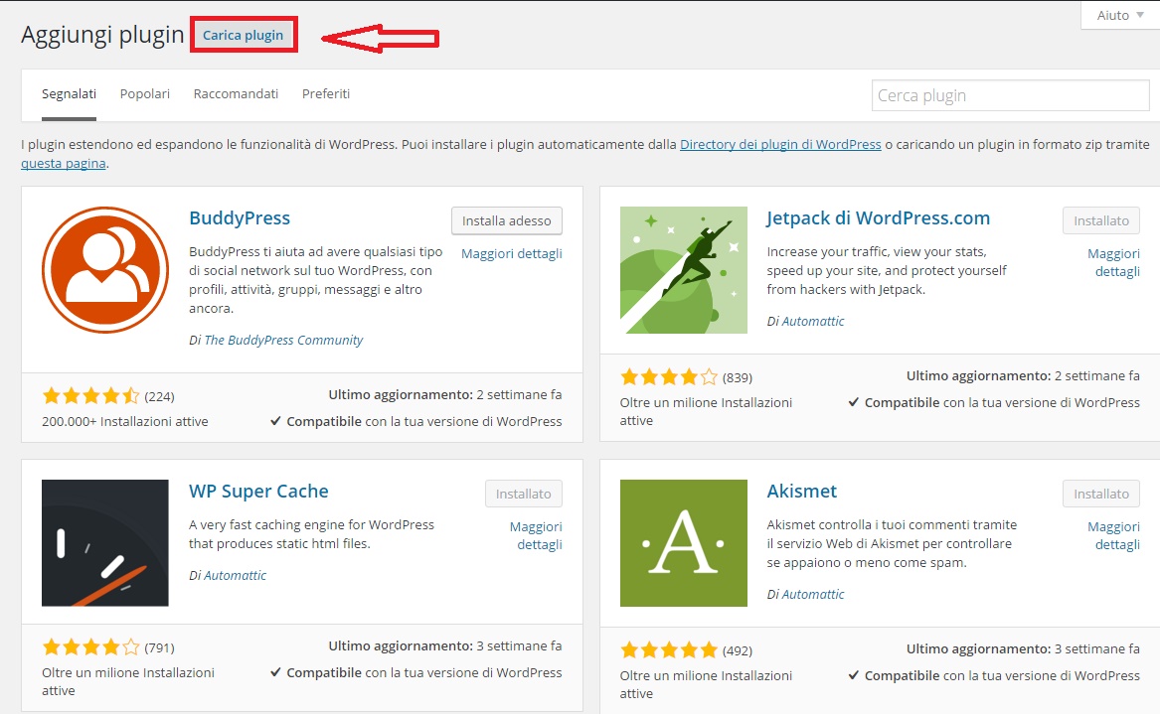
Task: Select the (224) rating count for BuddyPress
Action: pyautogui.click(x=160, y=396)
